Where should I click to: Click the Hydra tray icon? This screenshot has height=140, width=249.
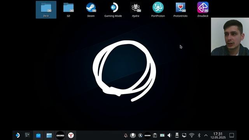coord(133,135)
